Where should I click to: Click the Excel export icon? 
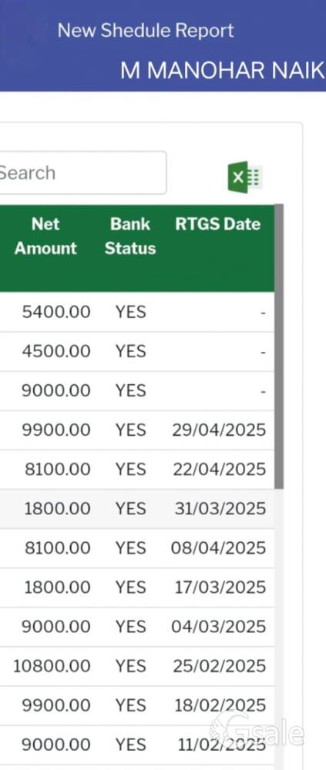pyautogui.click(x=245, y=177)
